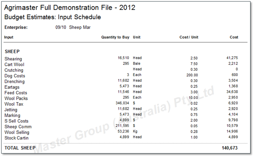
Task: Select Feed Costs cost 34,638
Action: tap(232, 92)
